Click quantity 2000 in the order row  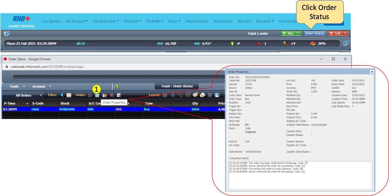[186, 109]
